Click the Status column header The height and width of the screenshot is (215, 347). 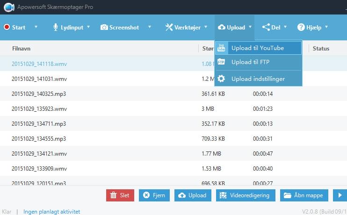tap(321, 49)
